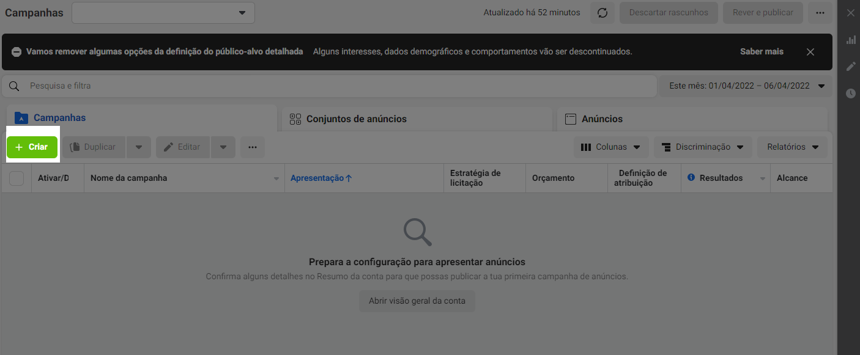Click the Abrir visão geral da conta button
860x355 pixels.
417,301
